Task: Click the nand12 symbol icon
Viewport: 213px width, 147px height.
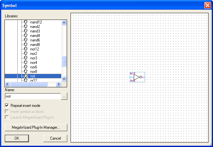Action: coord(26,22)
